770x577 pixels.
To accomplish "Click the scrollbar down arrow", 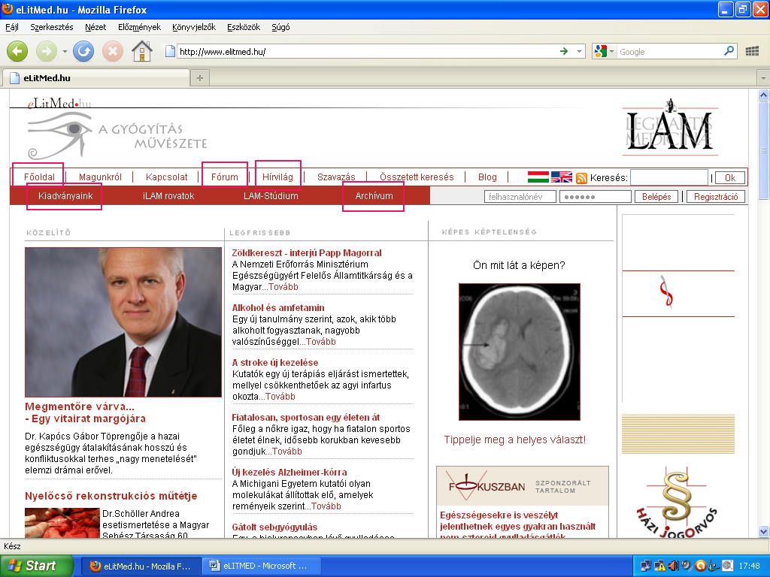I will pos(763,531).
